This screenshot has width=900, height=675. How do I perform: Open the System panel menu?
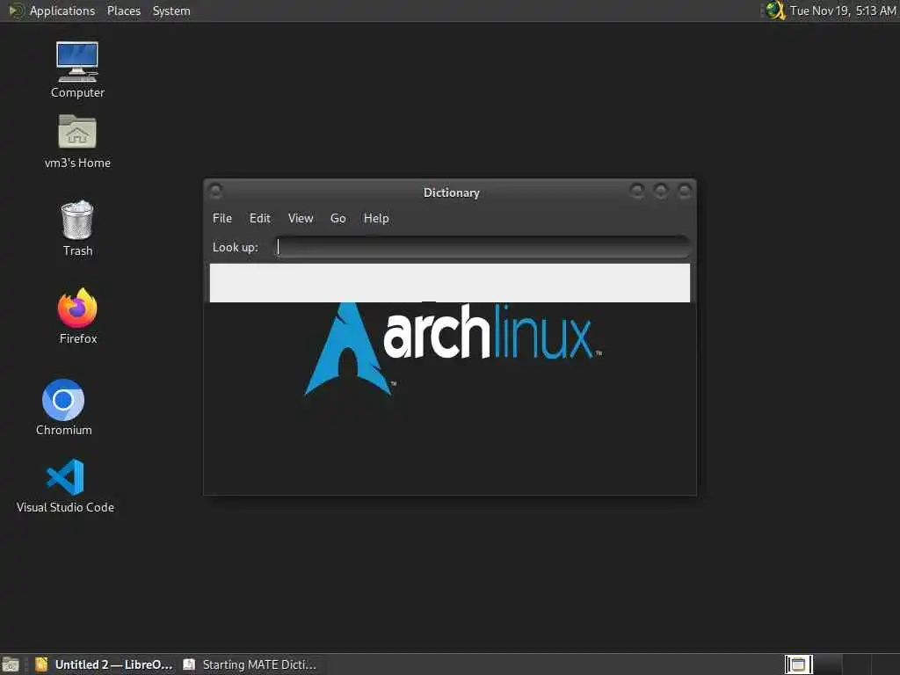pos(171,11)
